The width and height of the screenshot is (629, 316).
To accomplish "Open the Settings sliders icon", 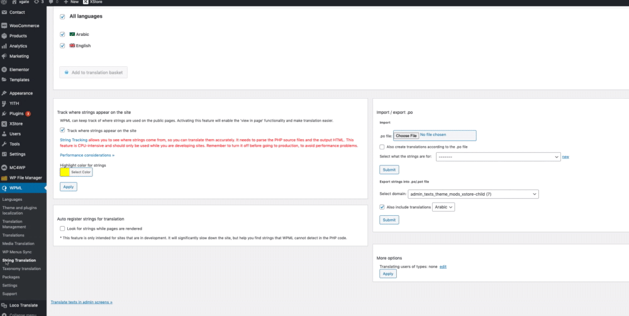I will [4, 154].
